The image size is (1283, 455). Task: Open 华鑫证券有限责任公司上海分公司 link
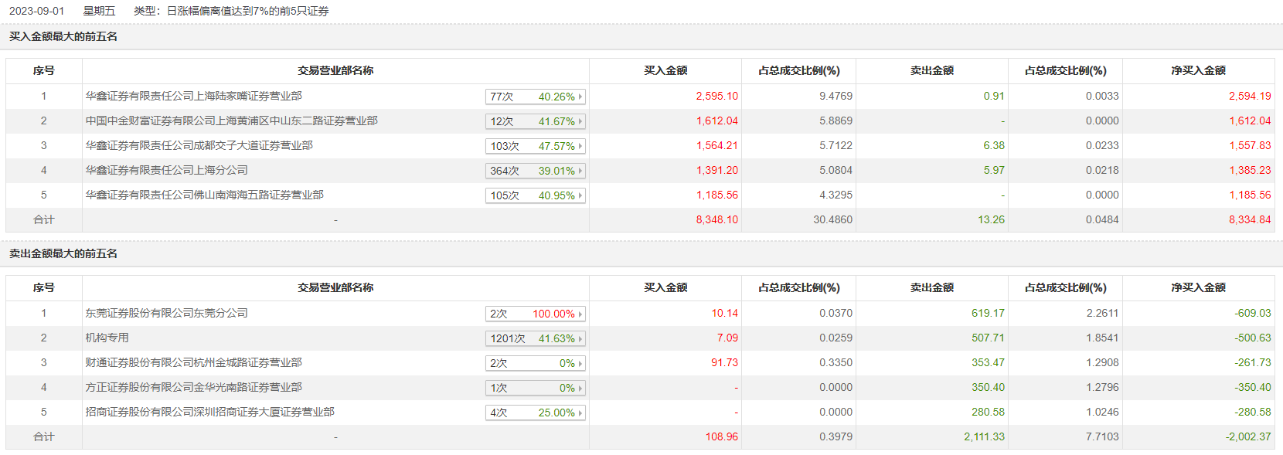(166, 171)
